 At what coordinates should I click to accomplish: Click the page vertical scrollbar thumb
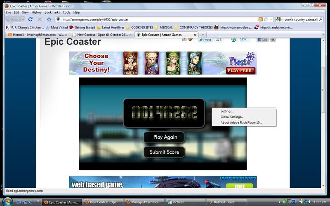click(323, 90)
